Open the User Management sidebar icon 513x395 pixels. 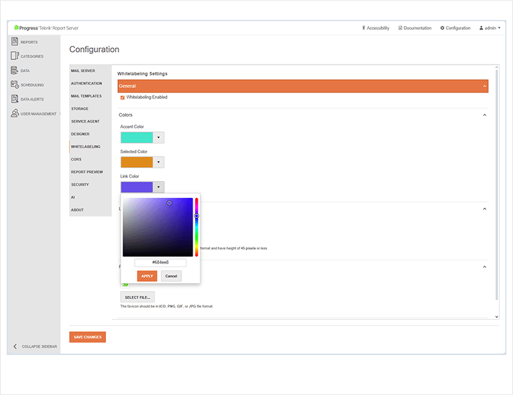[x=15, y=113]
